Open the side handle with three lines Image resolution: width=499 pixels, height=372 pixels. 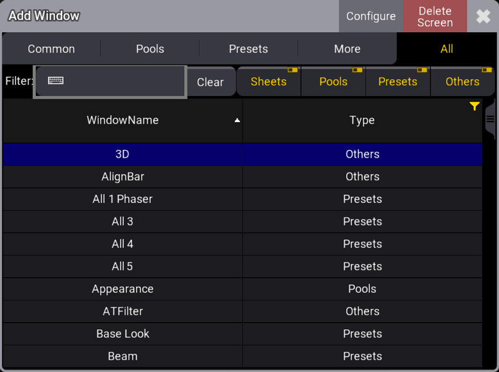[491, 119]
